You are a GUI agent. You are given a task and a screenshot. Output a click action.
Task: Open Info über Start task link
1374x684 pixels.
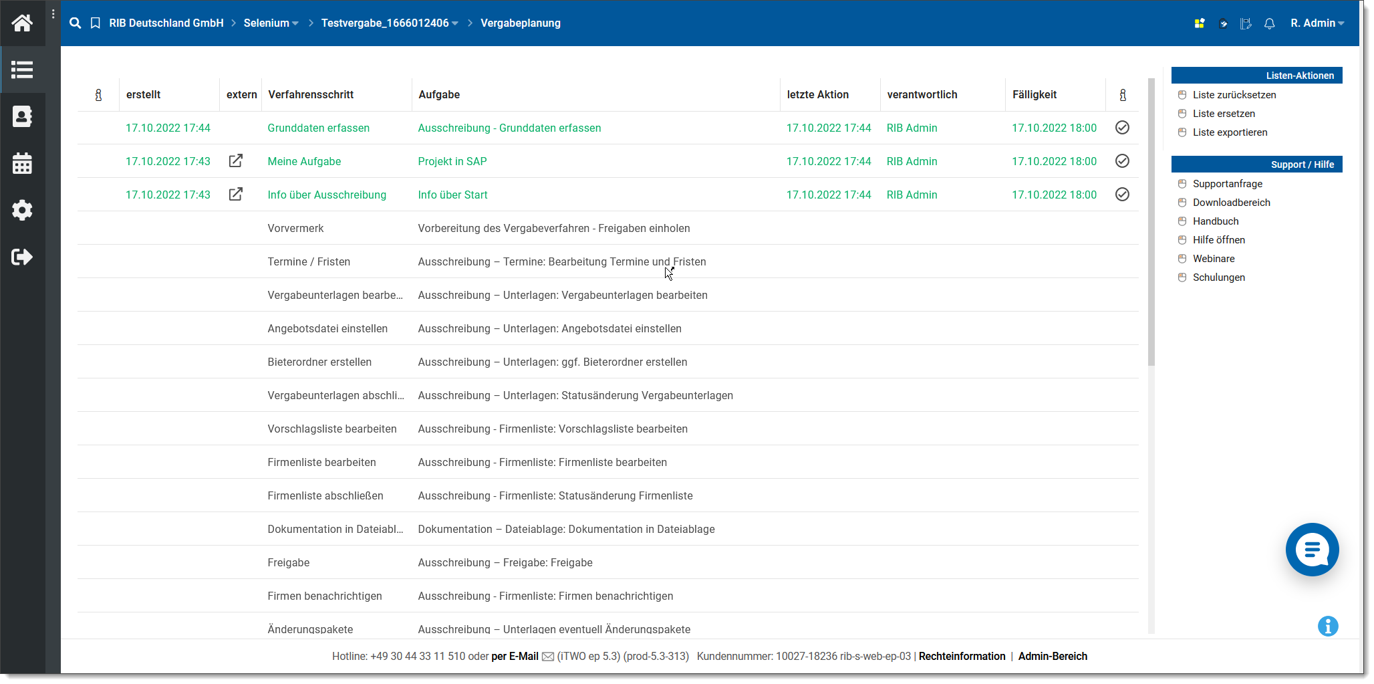[452, 195]
